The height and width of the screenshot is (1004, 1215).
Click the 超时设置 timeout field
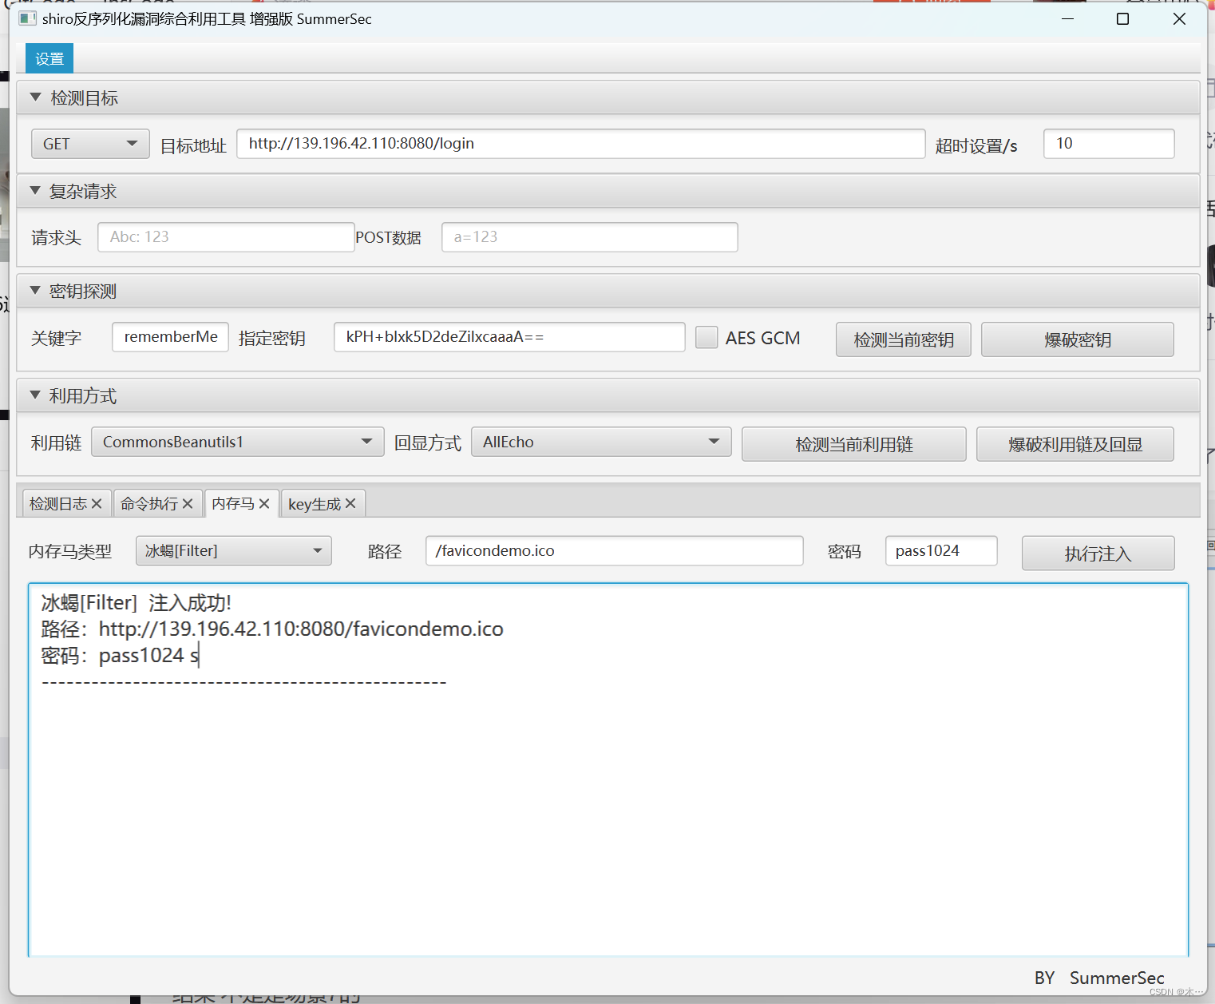1109,144
